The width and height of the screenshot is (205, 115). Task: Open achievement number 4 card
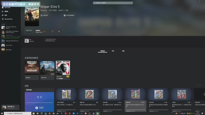(x=136, y=100)
